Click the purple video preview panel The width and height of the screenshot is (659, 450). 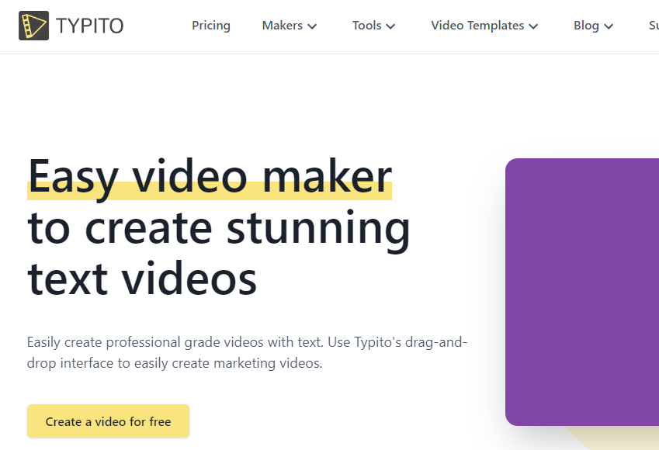click(x=582, y=292)
